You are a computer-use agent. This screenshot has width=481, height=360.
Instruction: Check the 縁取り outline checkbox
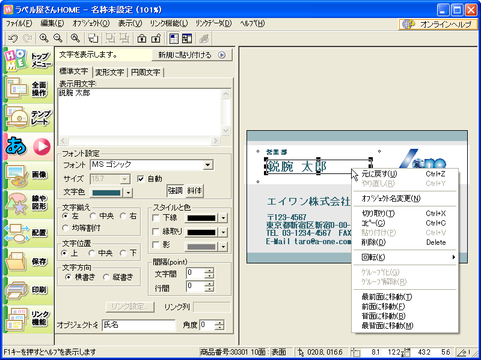pyautogui.click(x=156, y=232)
